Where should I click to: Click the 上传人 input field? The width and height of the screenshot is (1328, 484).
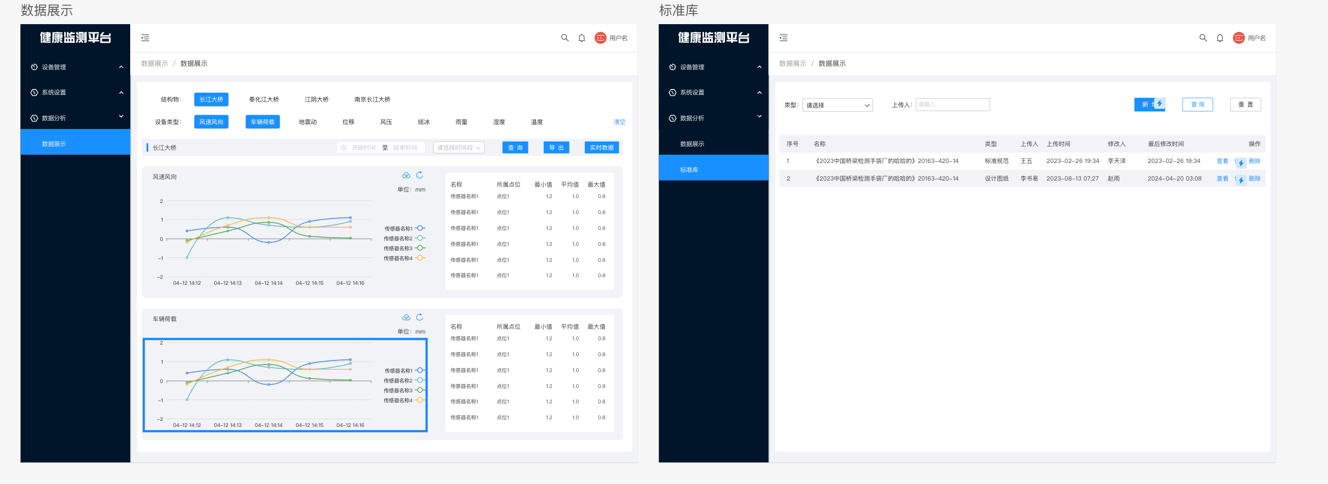point(953,104)
